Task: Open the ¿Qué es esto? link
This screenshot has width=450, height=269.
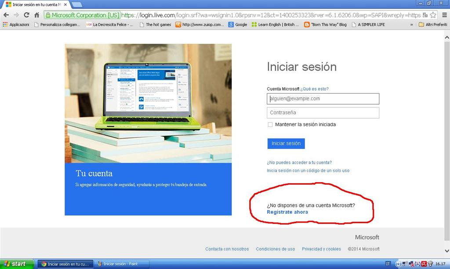Action: (315, 89)
